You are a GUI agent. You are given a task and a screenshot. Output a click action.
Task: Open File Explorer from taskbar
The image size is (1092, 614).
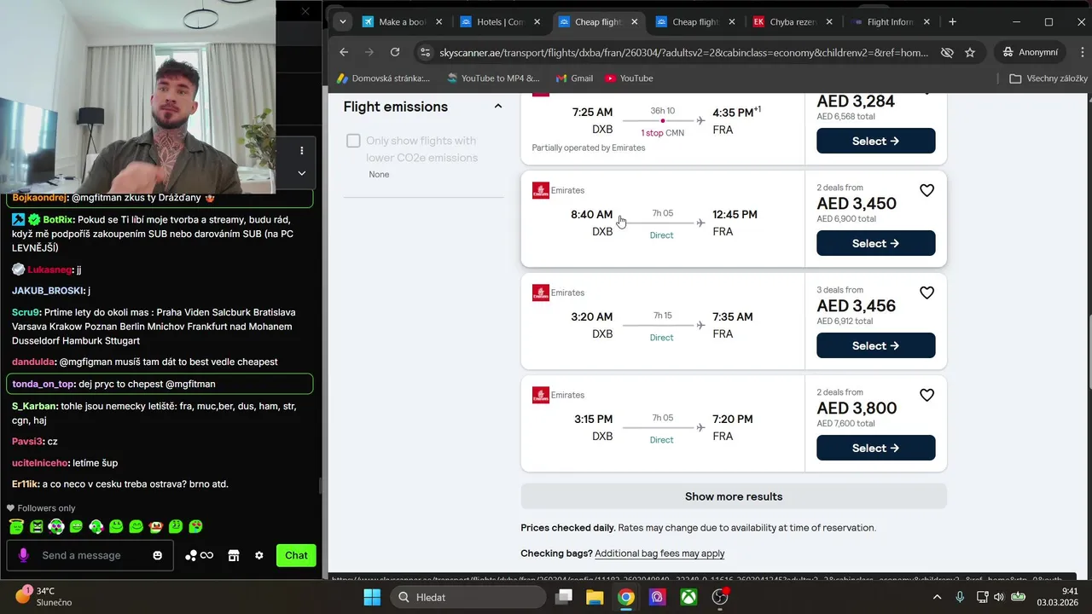pyautogui.click(x=595, y=597)
